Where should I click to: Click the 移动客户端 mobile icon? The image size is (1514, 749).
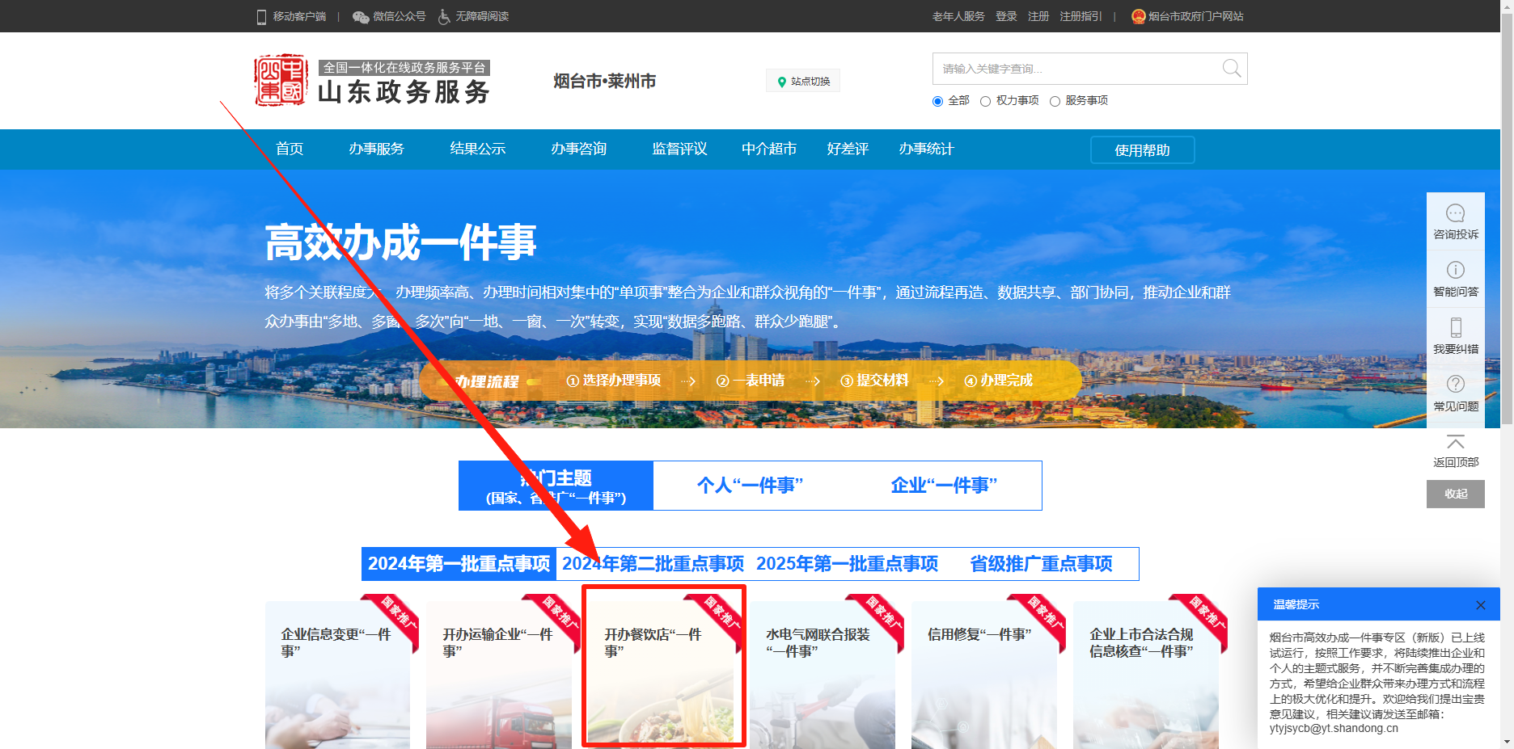click(261, 17)
